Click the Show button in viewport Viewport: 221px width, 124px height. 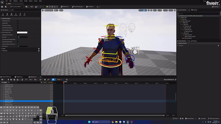pos(61,10)
